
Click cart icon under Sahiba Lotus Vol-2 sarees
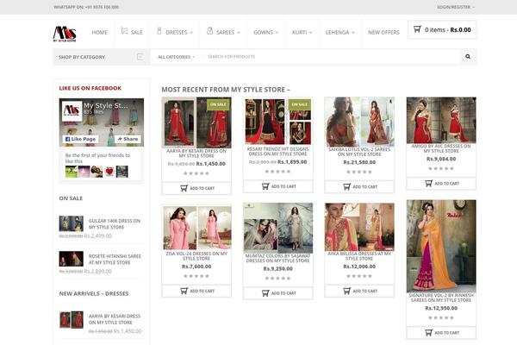click(347, 187)
